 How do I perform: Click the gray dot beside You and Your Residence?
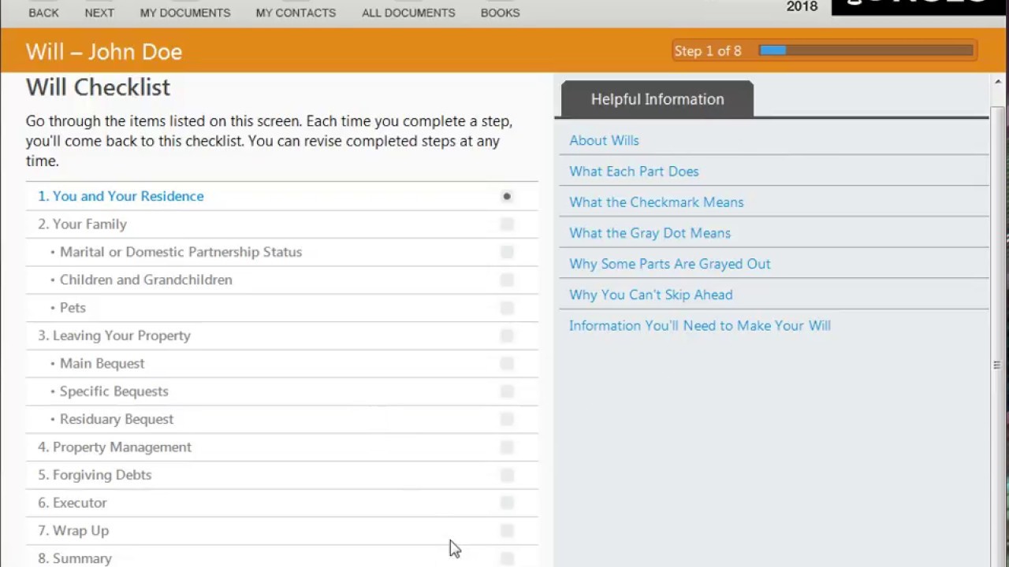tap(507, 196)
